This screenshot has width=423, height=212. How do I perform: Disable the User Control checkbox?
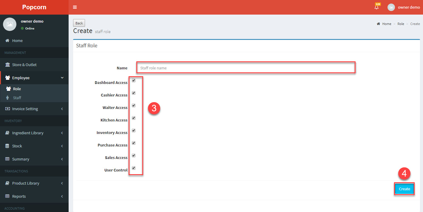(x=134, y=168)
